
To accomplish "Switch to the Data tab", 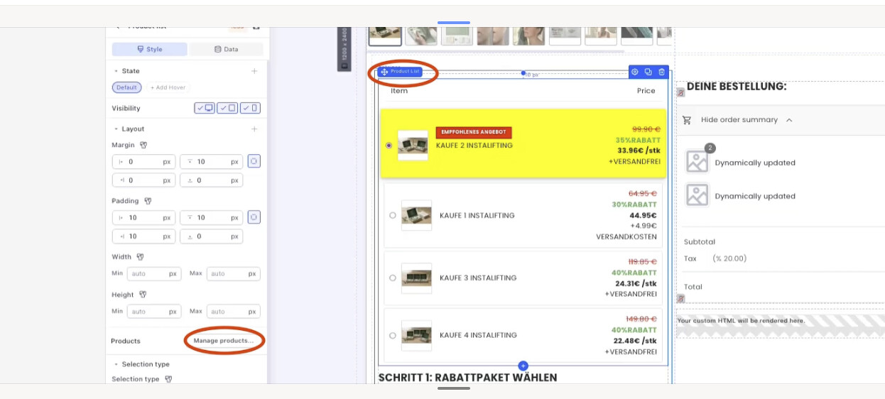I will tap(225, 49).
